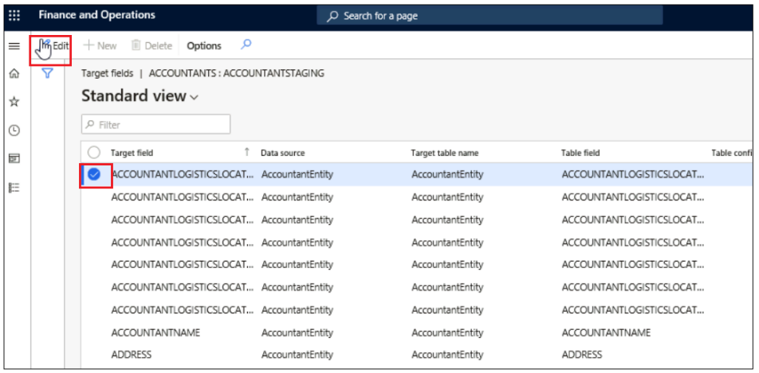This screenshot has height=373, width=759.
Task: Open the app launcher waffle icon
Action: [x=14, y=15]
